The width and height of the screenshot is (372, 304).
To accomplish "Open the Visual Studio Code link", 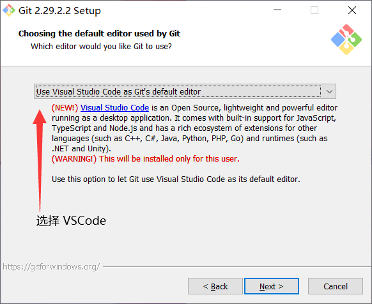I will pos(114,108).
